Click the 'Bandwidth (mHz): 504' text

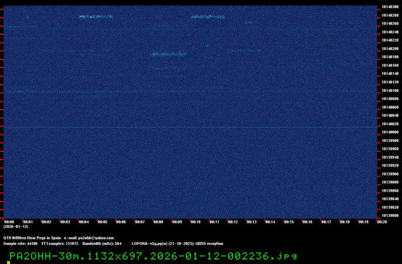[x=102, y=244]
